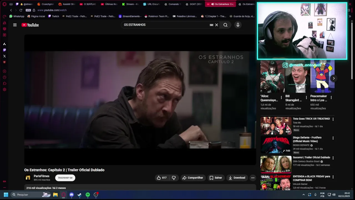
Task: Open the YouTube guide hamburger menu
Action: [15, 25]
